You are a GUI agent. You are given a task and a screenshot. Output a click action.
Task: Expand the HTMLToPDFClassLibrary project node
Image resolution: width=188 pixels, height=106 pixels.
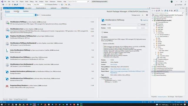click(152, 72)
